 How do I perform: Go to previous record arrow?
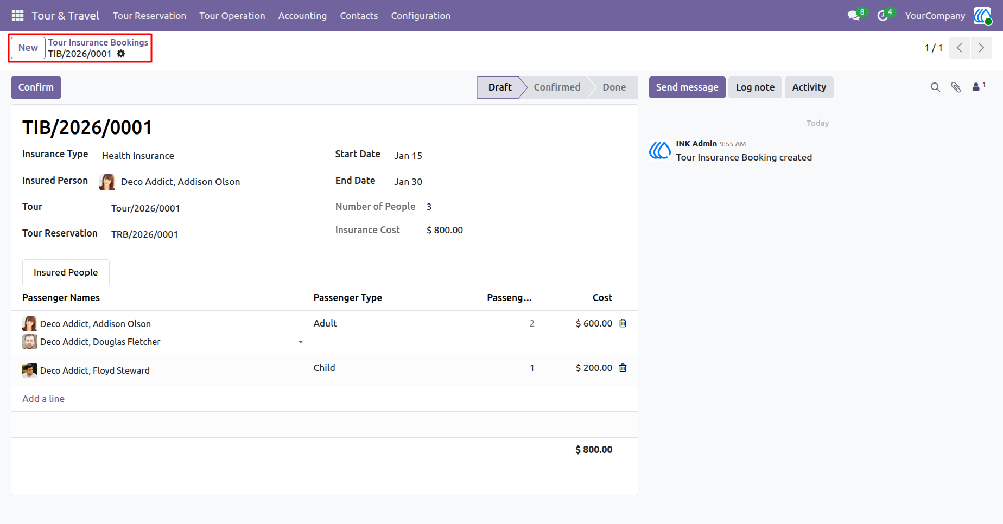(x=960, y=48)
